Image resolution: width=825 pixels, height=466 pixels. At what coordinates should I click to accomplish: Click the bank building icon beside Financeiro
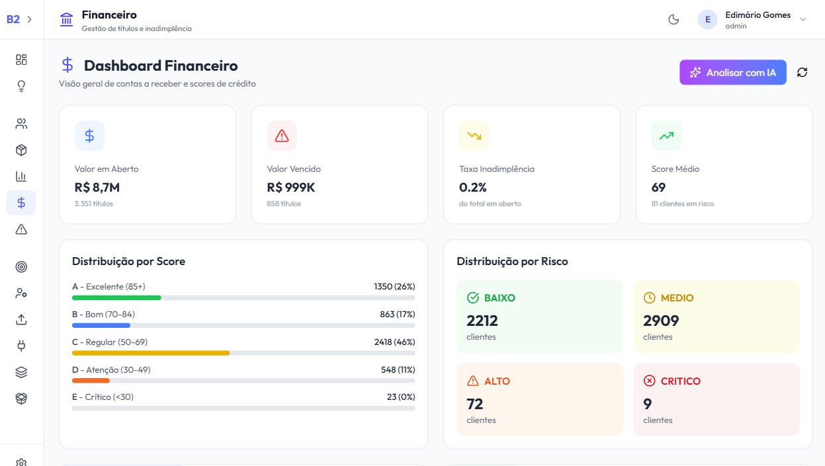point(67,19)
